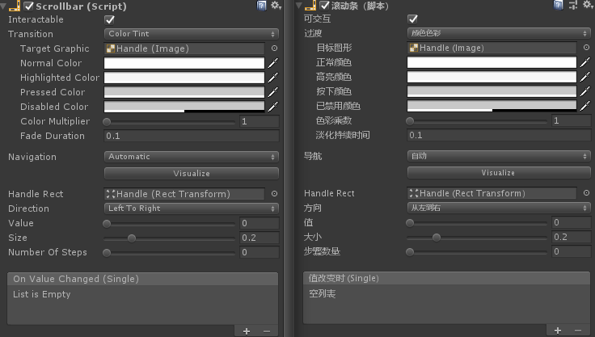Pick Normal Color with eyedropper
The width and height of the screenshot is (595, 337).
[272, 63]
